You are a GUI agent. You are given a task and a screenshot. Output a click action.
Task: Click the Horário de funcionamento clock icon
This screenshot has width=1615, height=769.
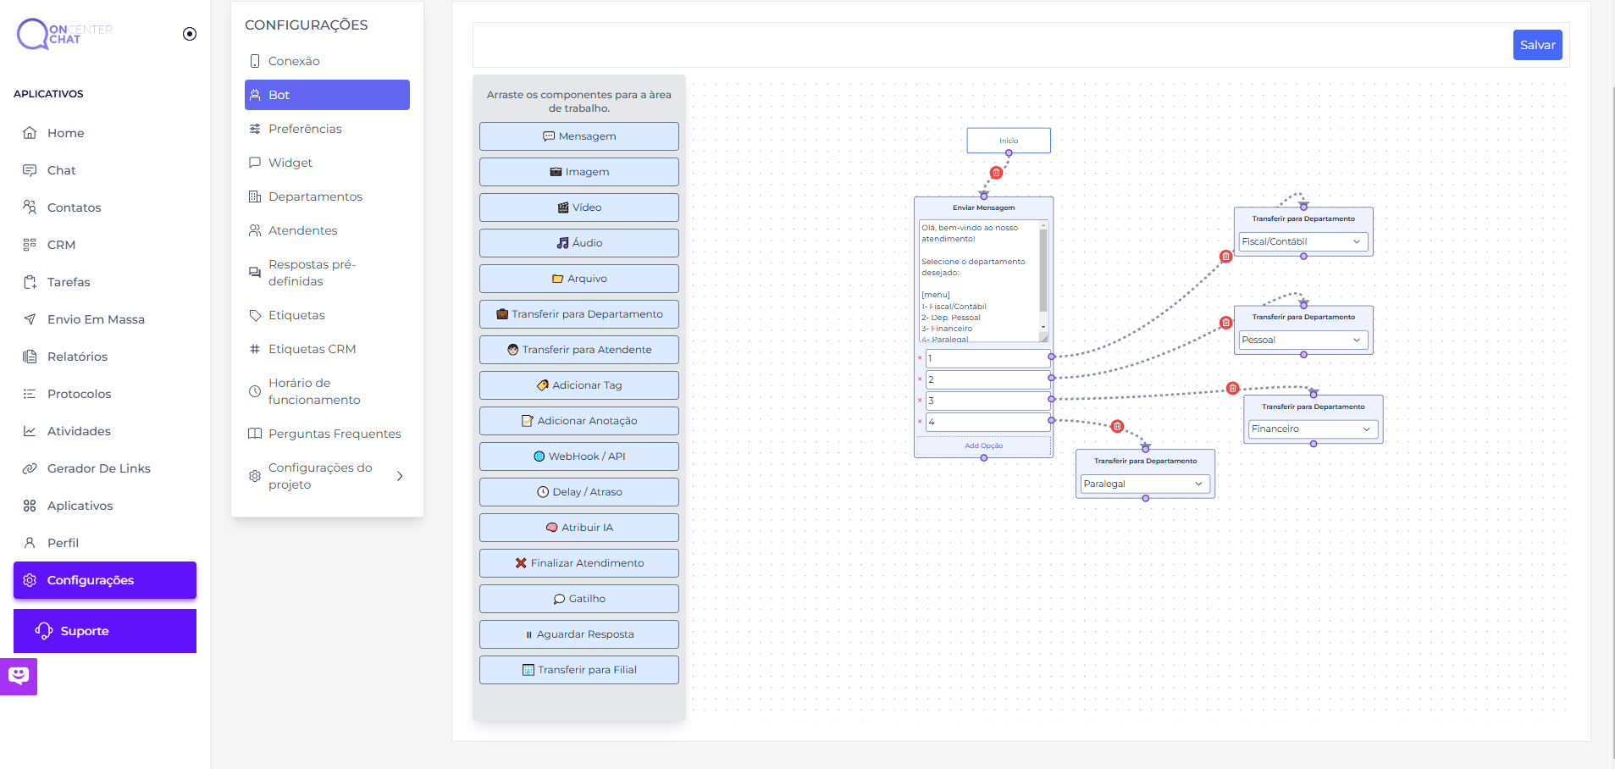[255, 391]
